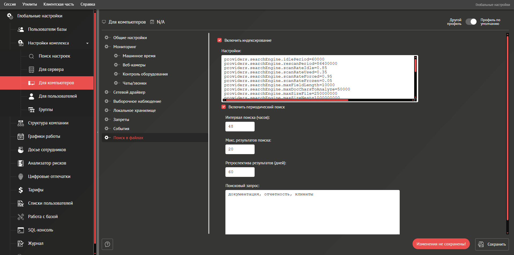Click the Графики работы calendar icon
Image resolution: width=514 pixels, height=255 pixels.
(21, 136)
